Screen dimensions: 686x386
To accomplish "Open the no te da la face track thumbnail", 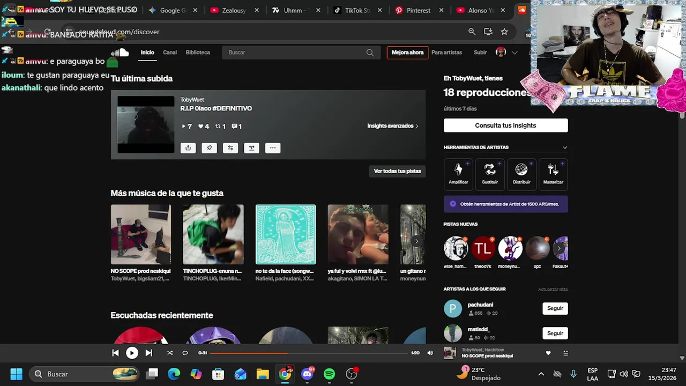I will click(x=286, y=234).
